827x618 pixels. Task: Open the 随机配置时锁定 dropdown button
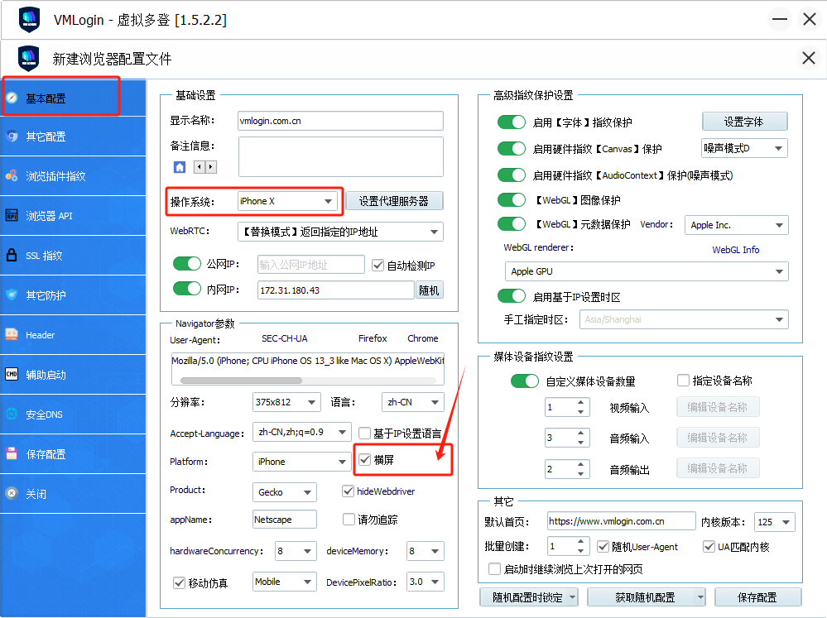[x=528, y=597]
